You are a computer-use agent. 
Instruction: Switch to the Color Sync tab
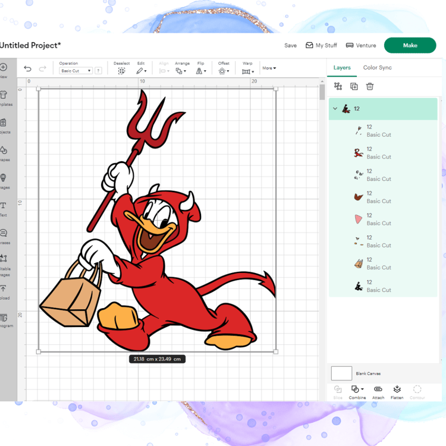(377, 68)
